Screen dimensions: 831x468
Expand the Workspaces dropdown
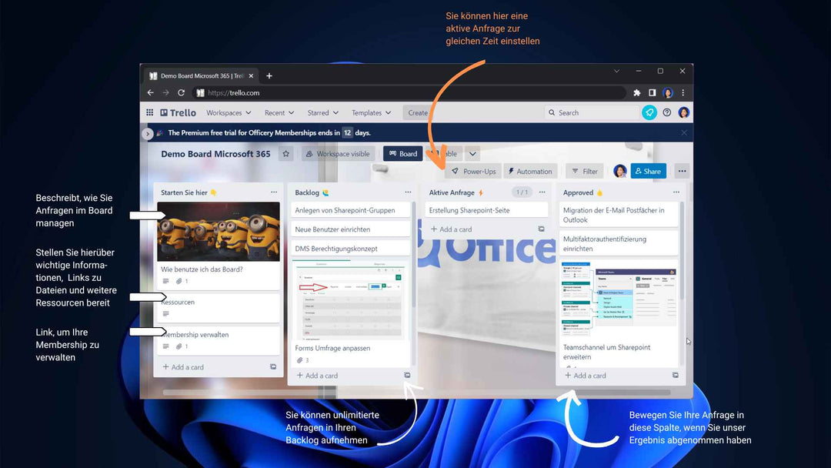pyautogui.click(x=229, y=113)
